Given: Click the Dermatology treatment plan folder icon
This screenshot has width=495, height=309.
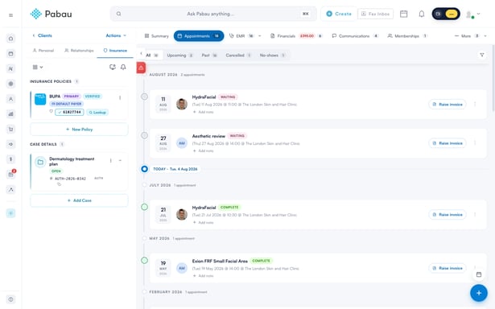Looking at the screenshot, I should [40, 163].
